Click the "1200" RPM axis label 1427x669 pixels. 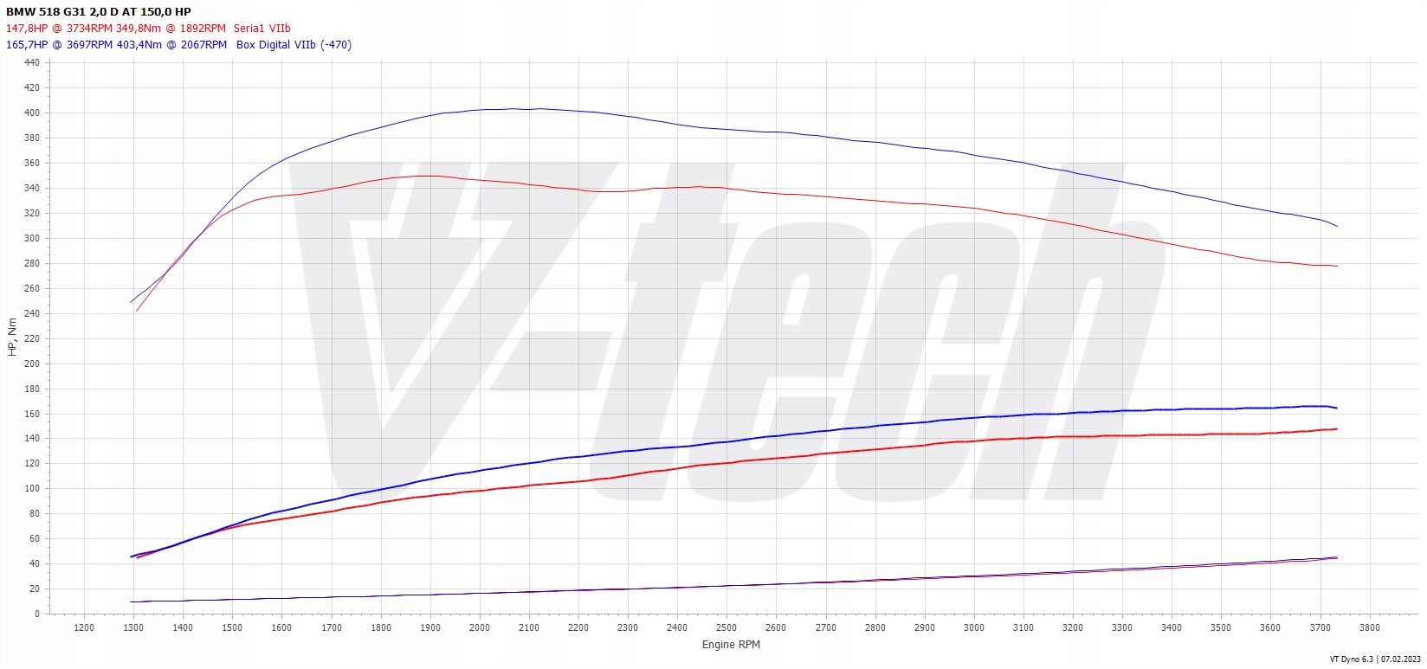click(x=84, y=628)
